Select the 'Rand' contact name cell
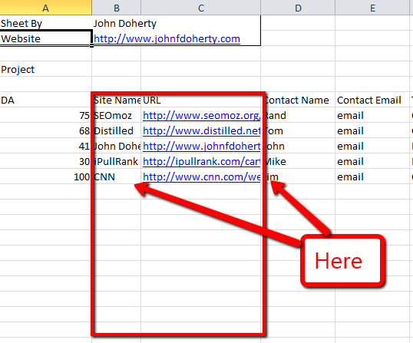This screenshot has width=413, height=343. click(x=298, y=115)
